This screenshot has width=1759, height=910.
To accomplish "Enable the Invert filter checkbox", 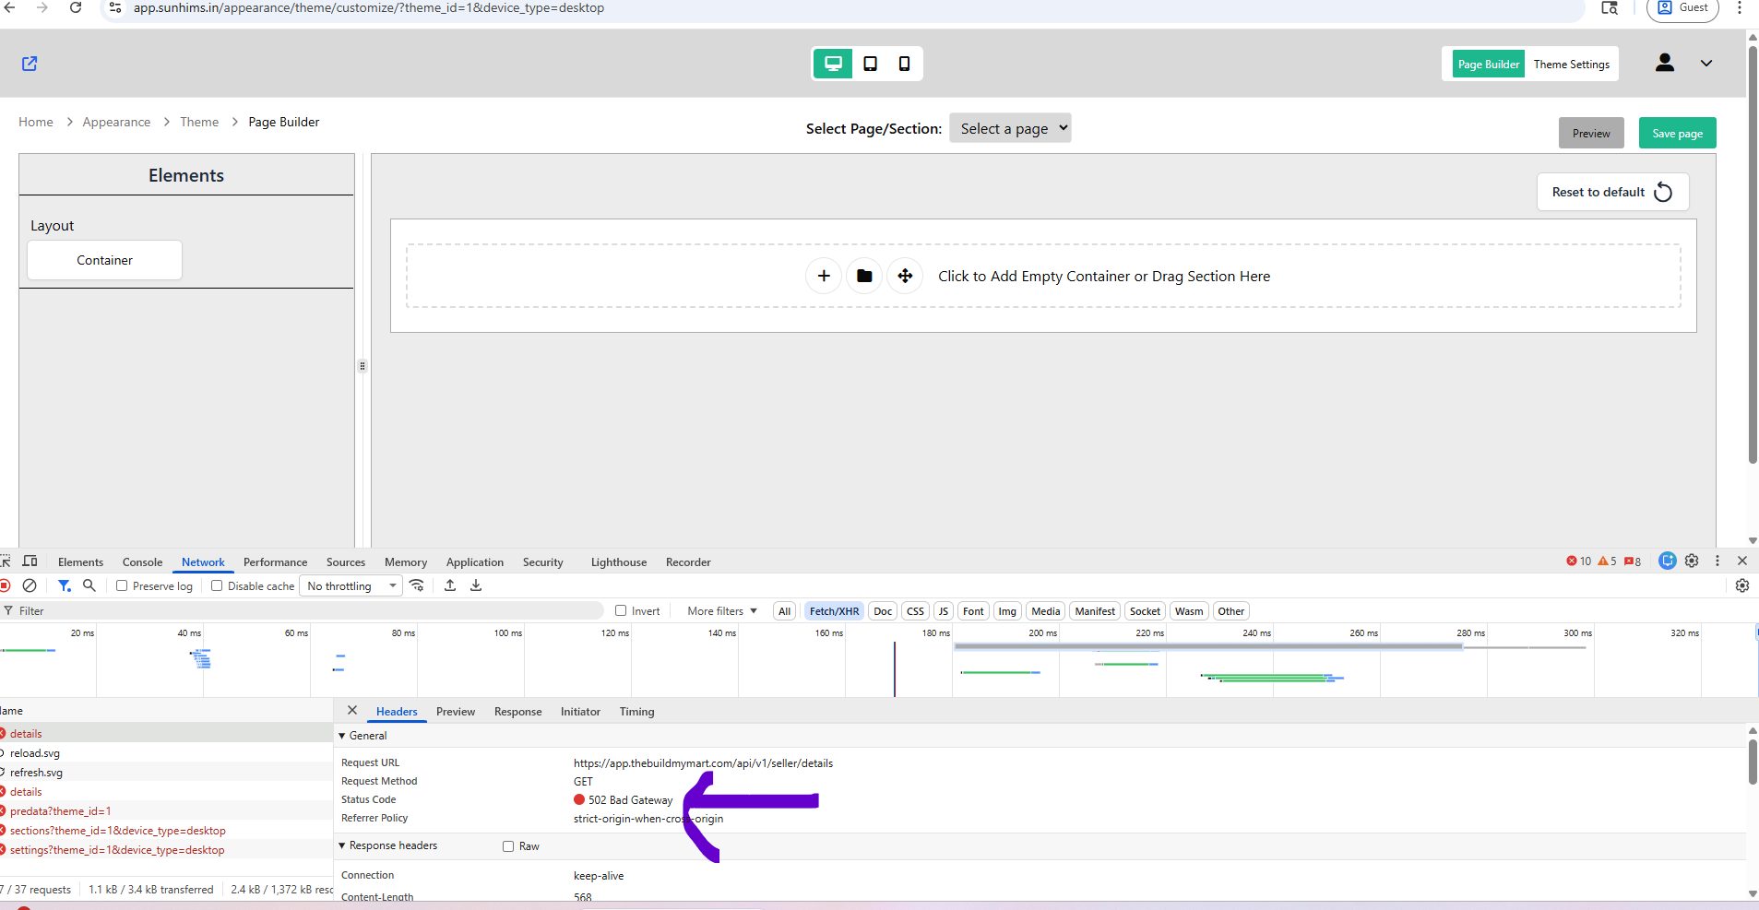I will 621,610.
